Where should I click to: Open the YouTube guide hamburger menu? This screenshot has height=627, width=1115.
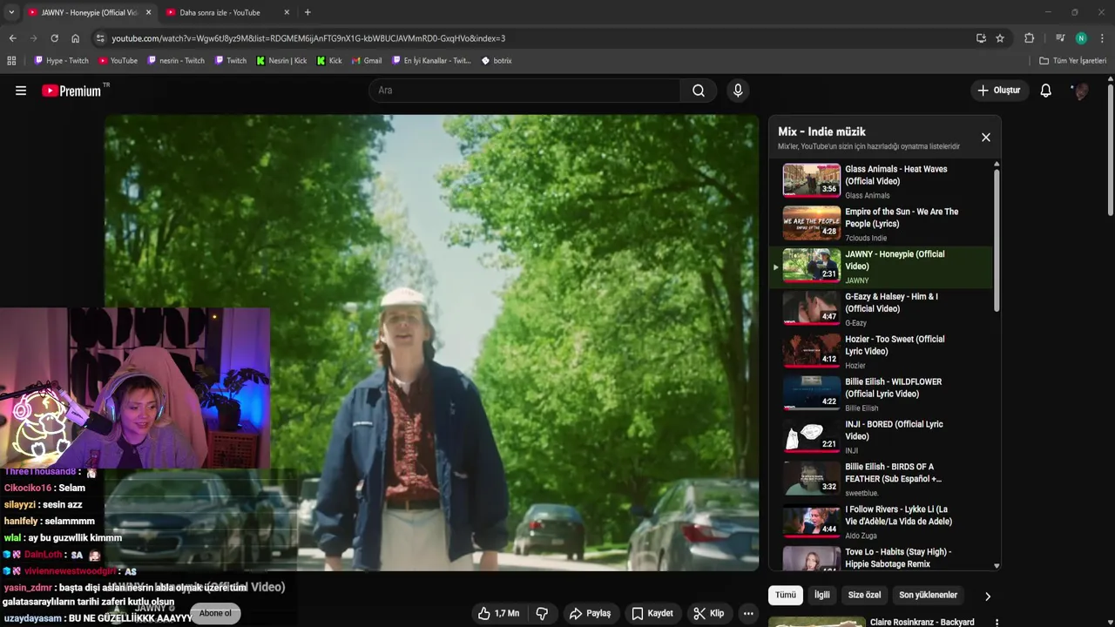pyautogui.click(x=21, y=91)
